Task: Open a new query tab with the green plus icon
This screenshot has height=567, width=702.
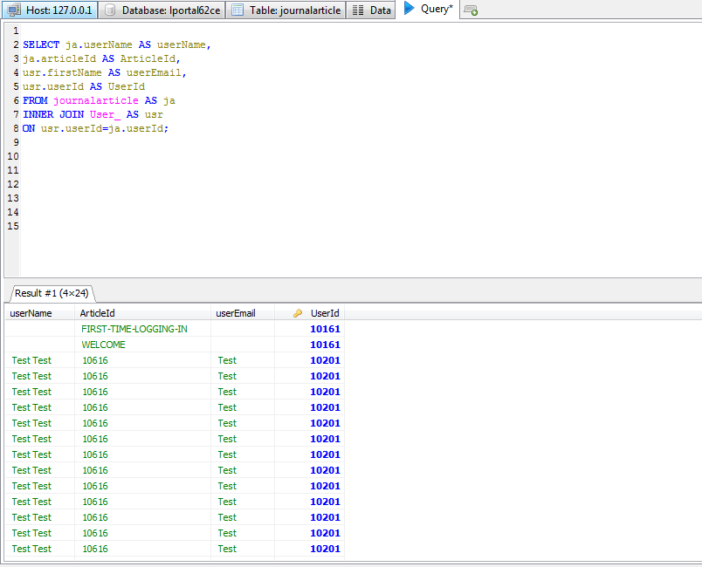Action: tap(470, 10)
